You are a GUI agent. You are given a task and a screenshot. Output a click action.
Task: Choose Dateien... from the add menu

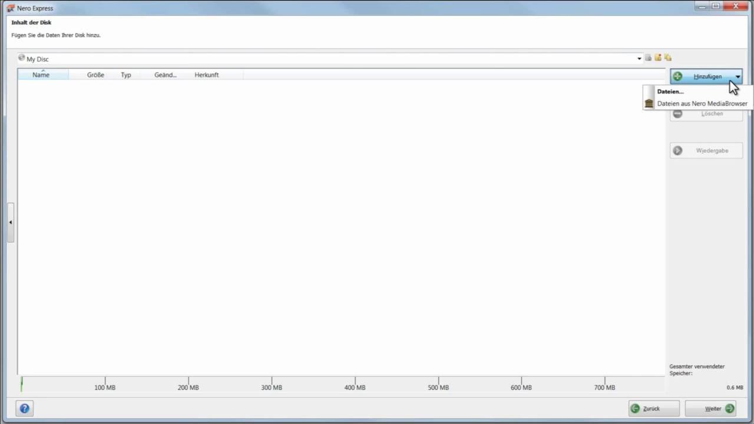(x=670, y=91)
